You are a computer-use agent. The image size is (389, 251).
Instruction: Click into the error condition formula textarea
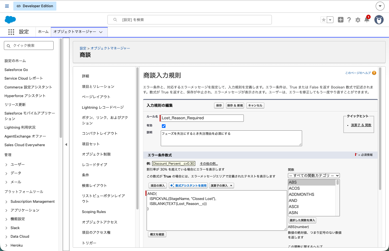(217, 211)
